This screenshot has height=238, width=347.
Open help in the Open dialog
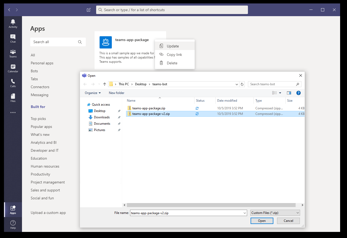click(x=299, y=93)
